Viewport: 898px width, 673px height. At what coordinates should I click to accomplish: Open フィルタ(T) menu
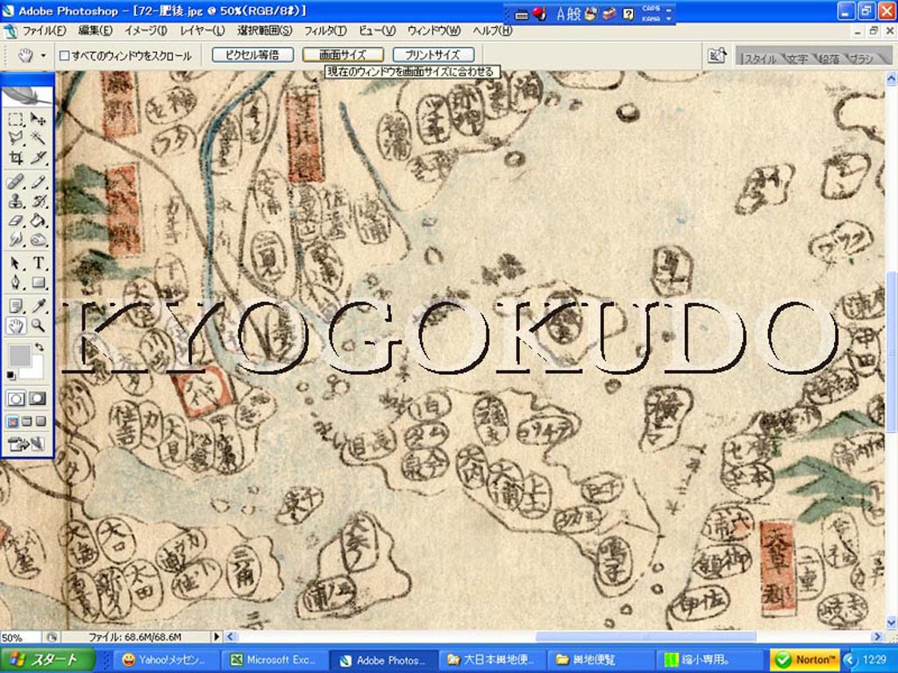click(x=324, y=31)
